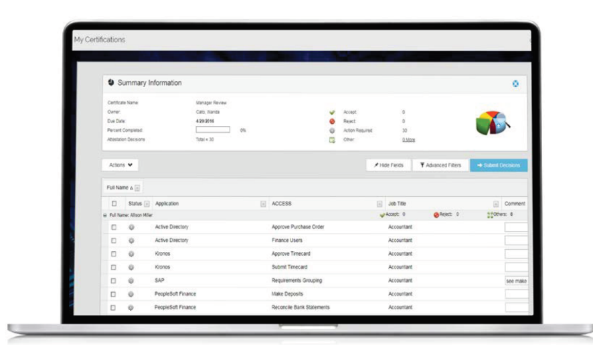The height and width of the screenshot is (353, 593).
Task: Click status icon for Reconcile Bank Statements row
Action: coord(131,307)
